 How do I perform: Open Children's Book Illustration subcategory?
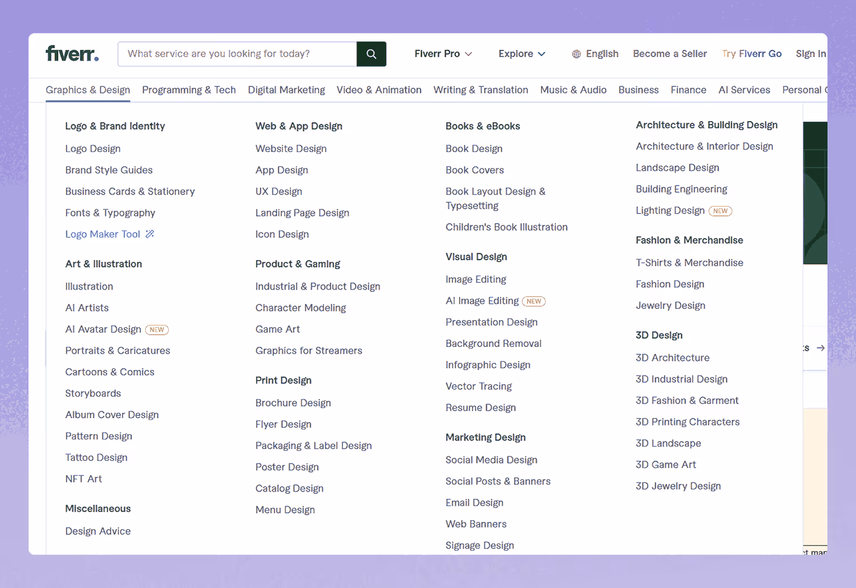click(x=507, y=227)
